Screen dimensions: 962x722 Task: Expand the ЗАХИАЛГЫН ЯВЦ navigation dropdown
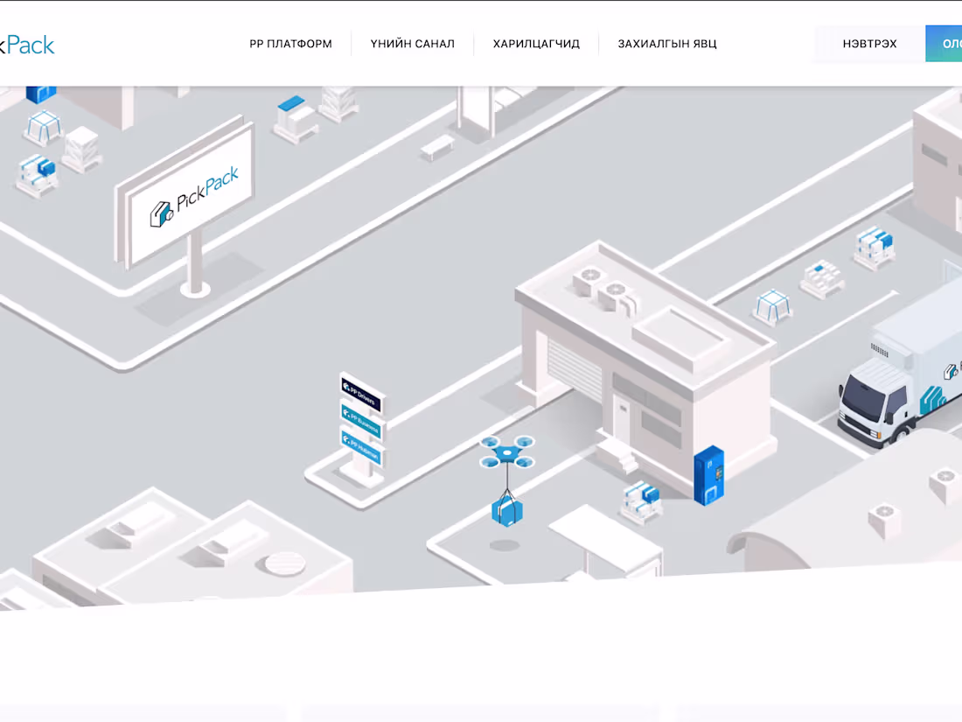(667, 43)
